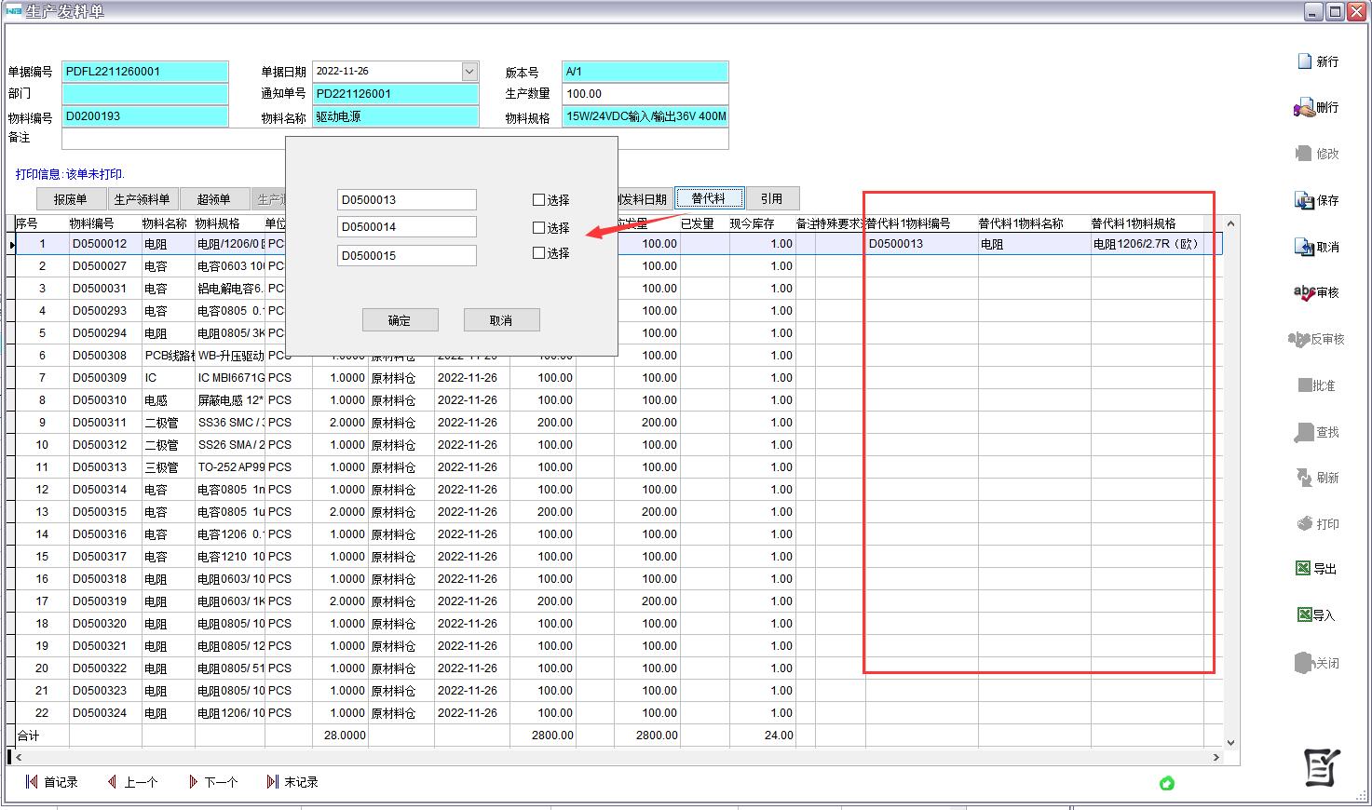The image size is (1372, 810).
Task: Open the 单据日期 date dropdown
Action: tap(469, 72)
